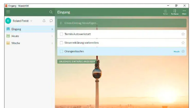
Task: Click the Eingang list header title
Action: tap(64, 12)
